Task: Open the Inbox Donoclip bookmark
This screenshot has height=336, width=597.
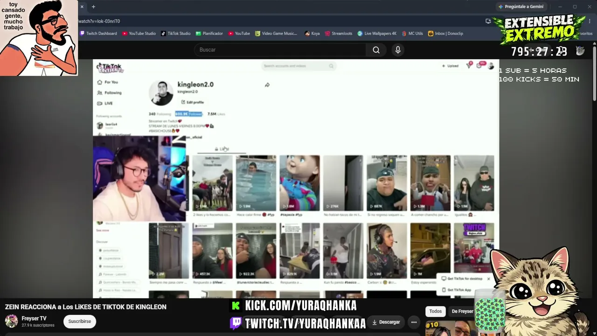Action: pos(445,34)
